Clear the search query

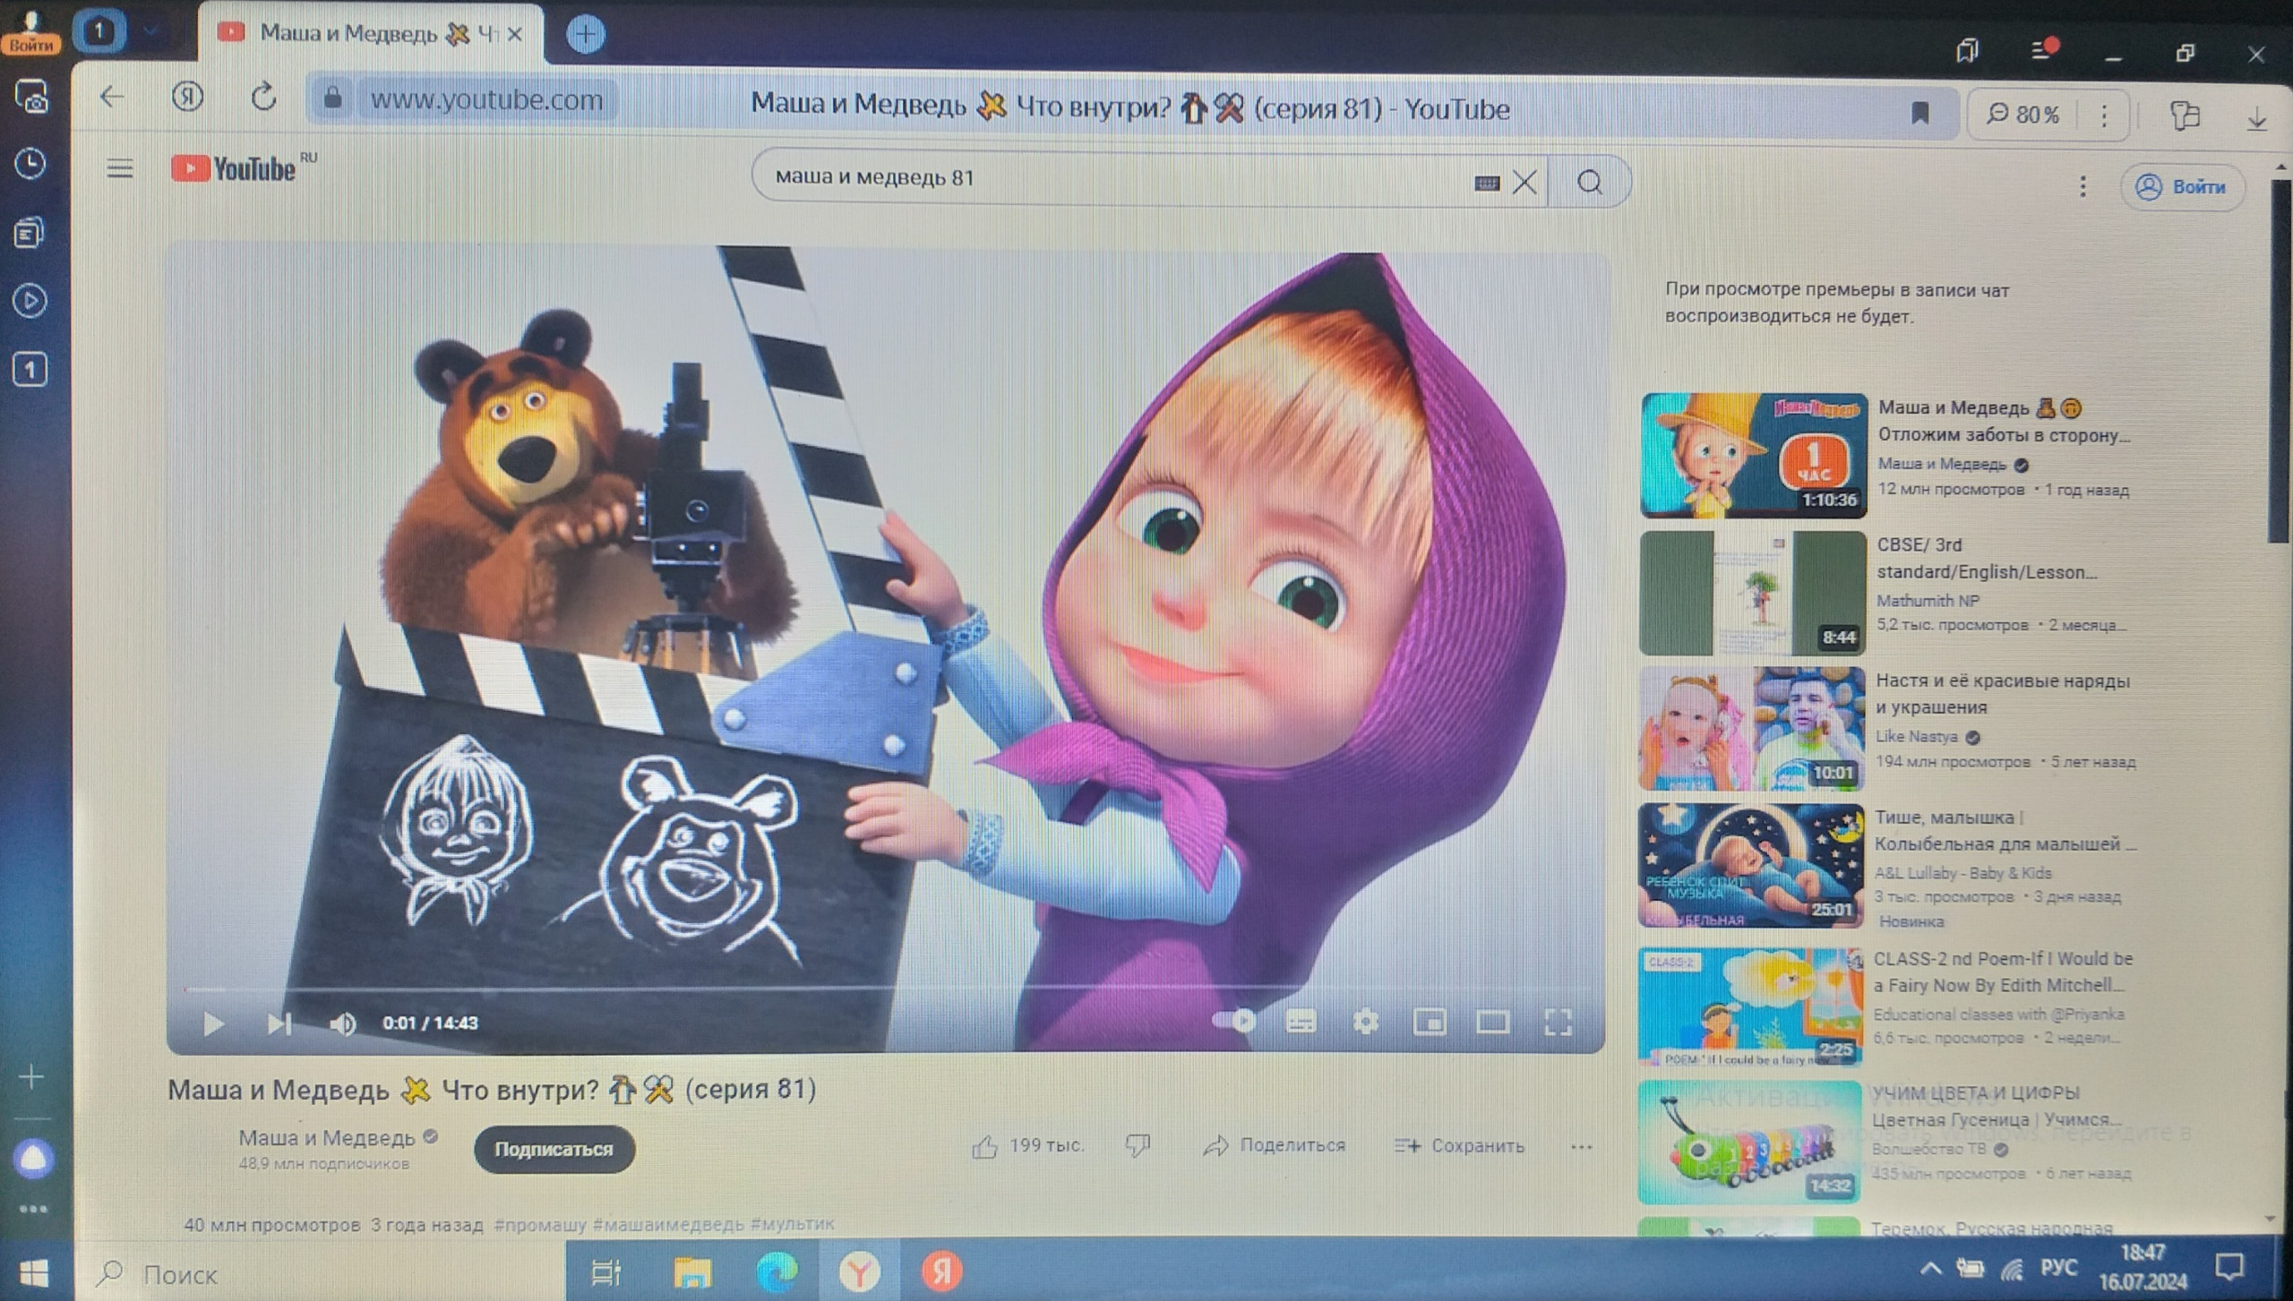click(x=1524, y=183)
